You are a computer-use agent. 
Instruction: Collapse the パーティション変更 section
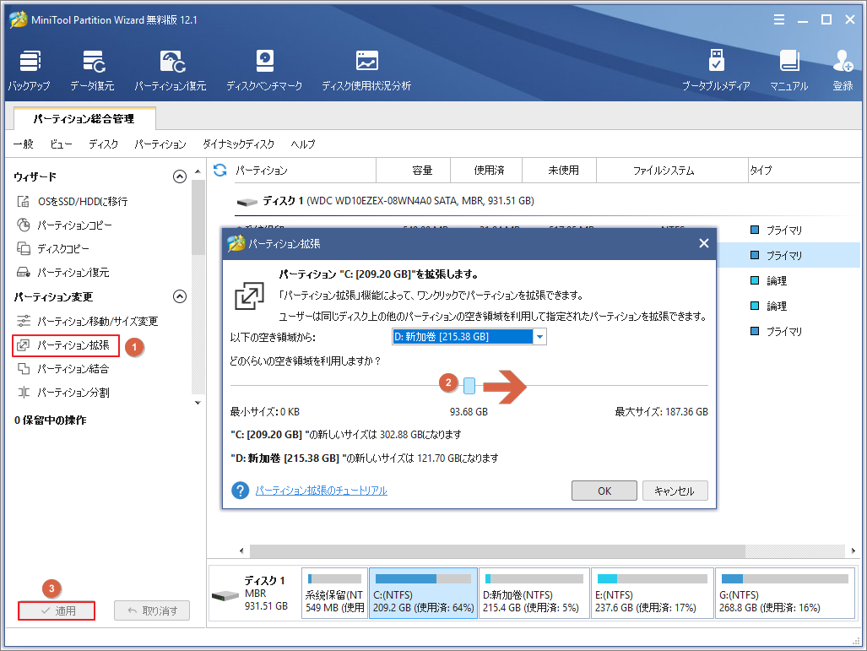click(x=180, y=296)
